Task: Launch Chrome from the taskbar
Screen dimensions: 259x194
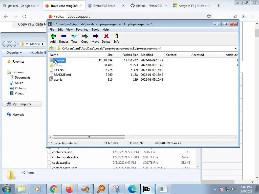Action: [54, 189]
